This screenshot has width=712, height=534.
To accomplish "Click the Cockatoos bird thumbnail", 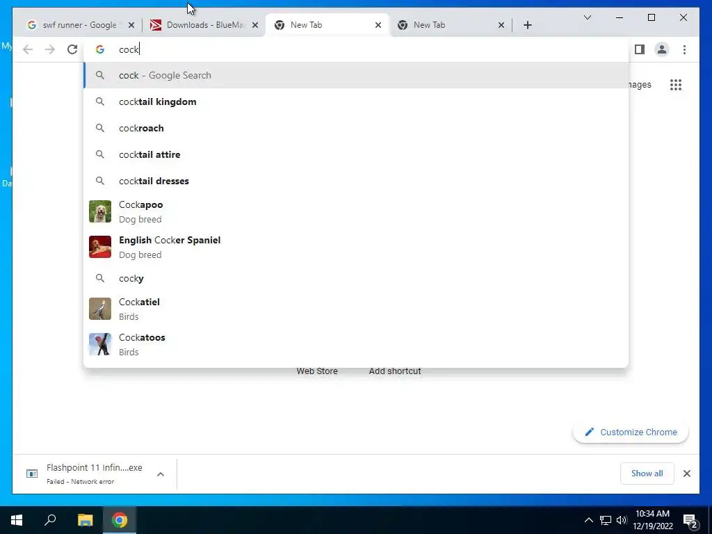I will [x=100, y=344].
